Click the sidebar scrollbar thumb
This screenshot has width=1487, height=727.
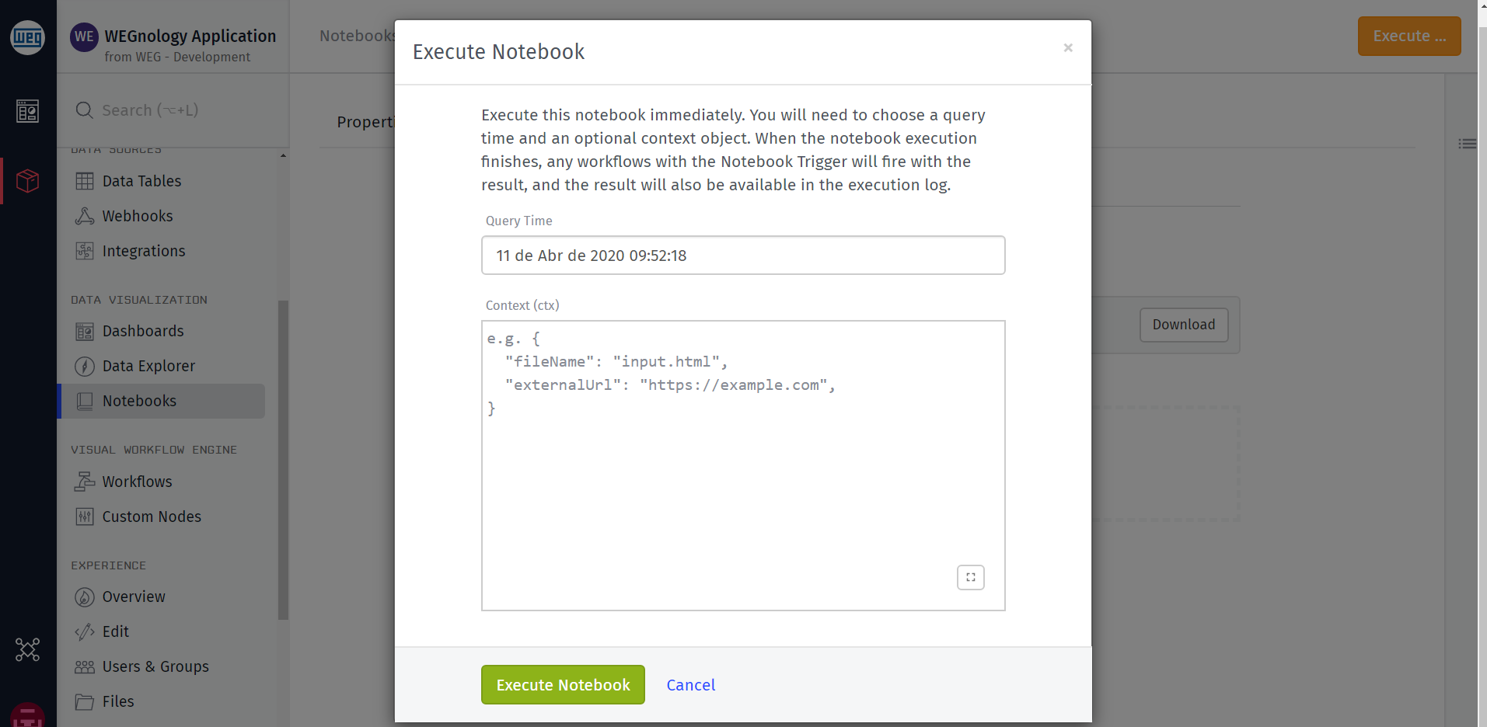[283, 460]
